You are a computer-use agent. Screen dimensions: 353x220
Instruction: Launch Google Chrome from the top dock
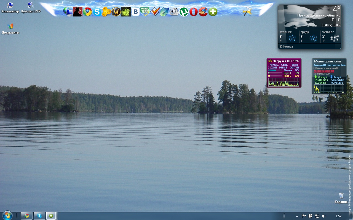[x=87, y=12]
